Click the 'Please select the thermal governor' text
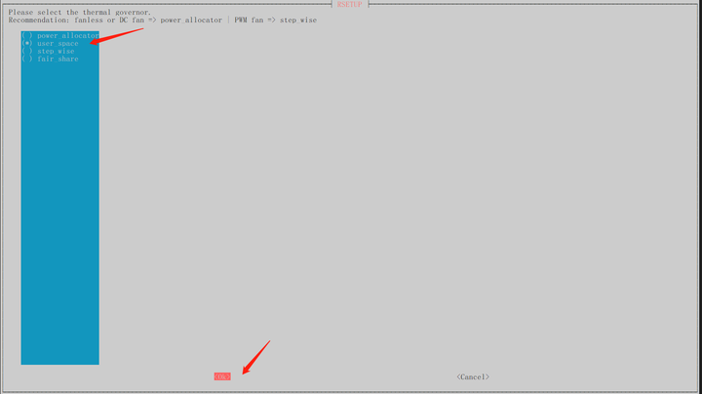This screenshot has height=394, width=702. point(80,12)
